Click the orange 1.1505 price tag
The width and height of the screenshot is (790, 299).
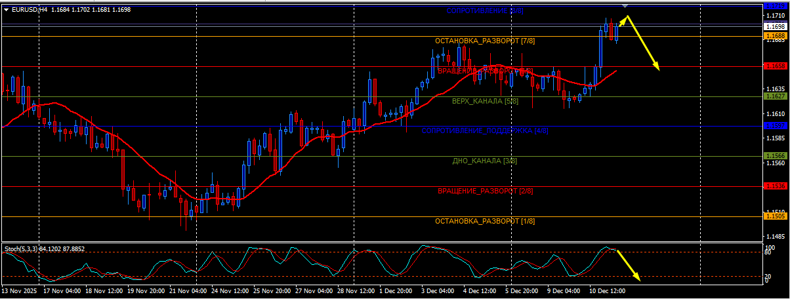[775, 215]
